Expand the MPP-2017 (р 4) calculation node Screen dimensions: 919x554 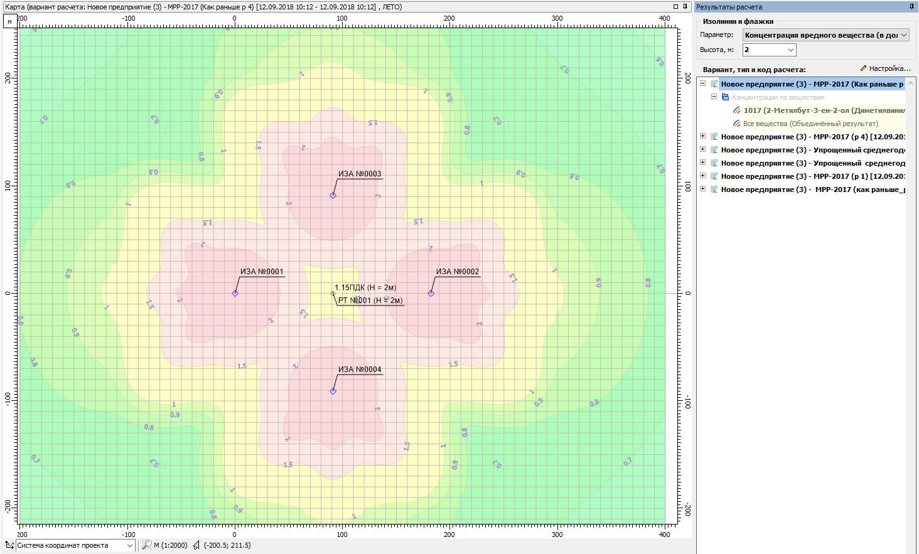click(x=703, y=136)
